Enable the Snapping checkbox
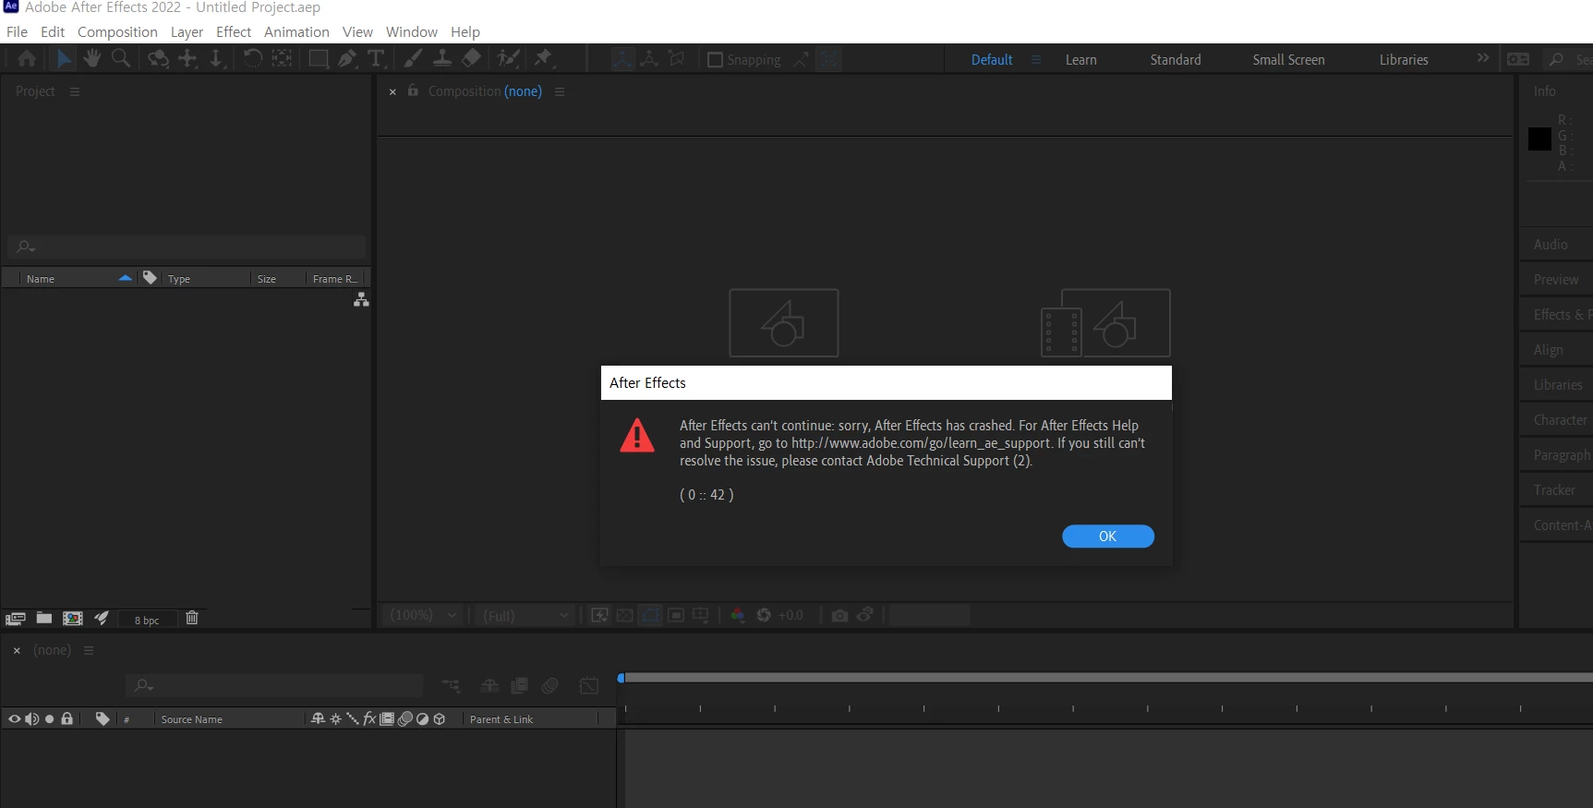Viewport: 1593px width, 808px height. 715,60
